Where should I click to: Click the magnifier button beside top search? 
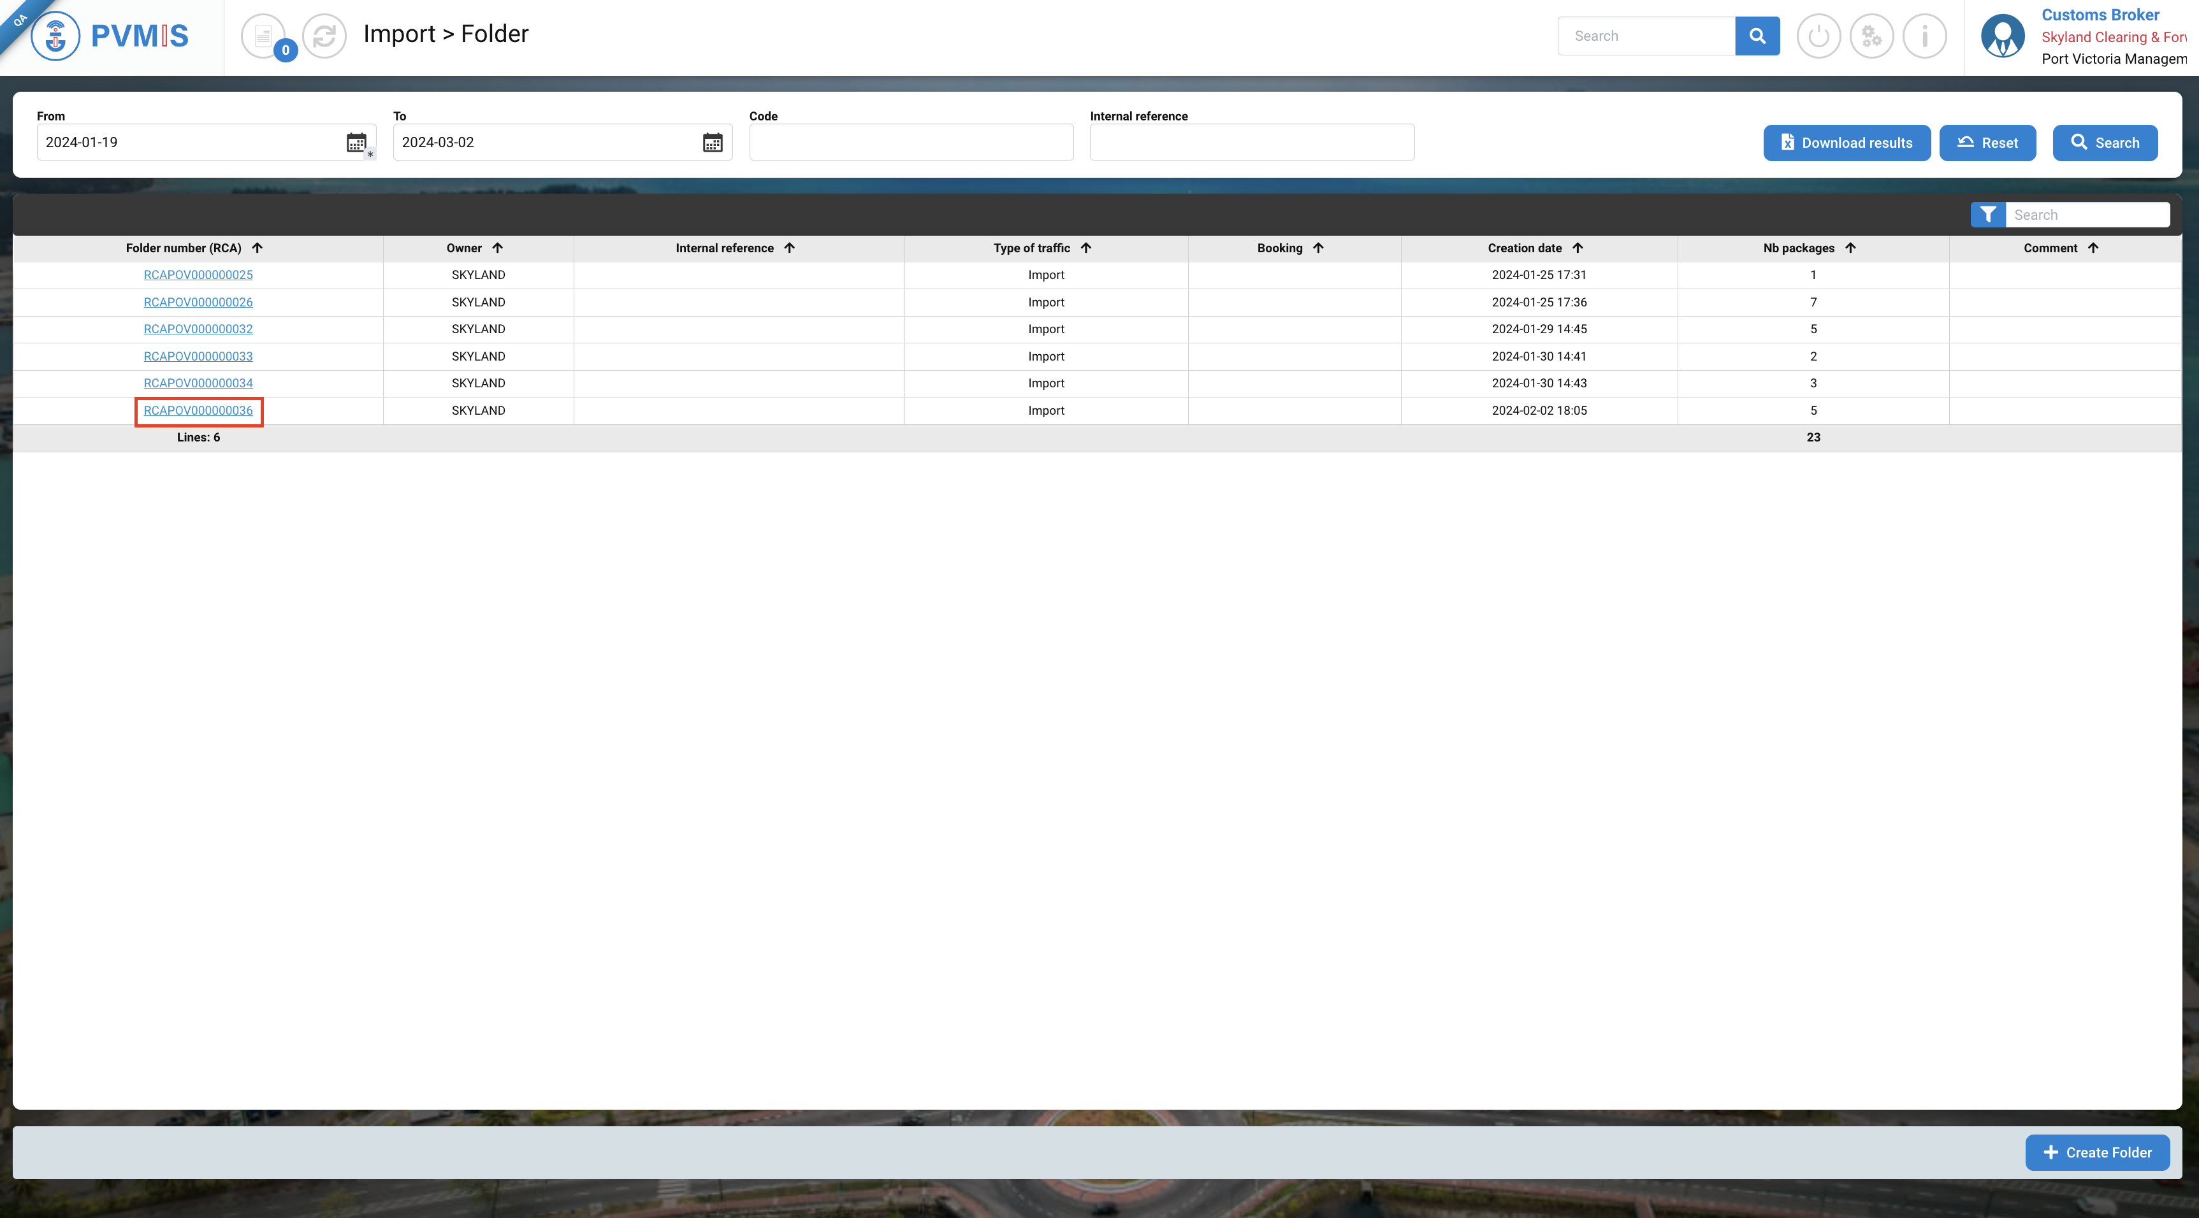tap(1757, 36)
